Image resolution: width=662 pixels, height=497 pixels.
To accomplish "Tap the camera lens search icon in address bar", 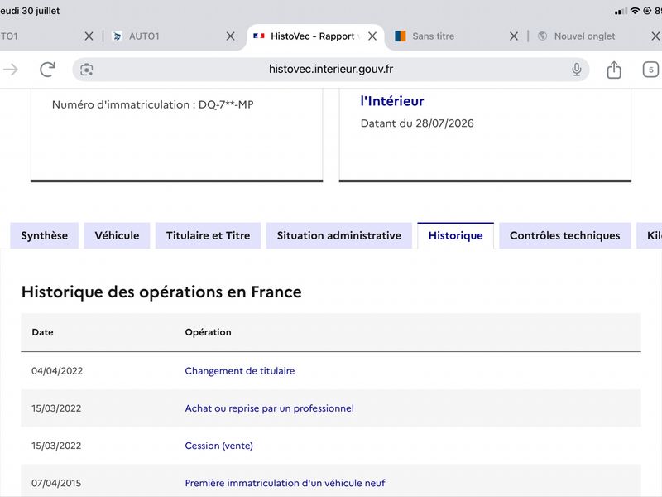I will coord(87,70).
